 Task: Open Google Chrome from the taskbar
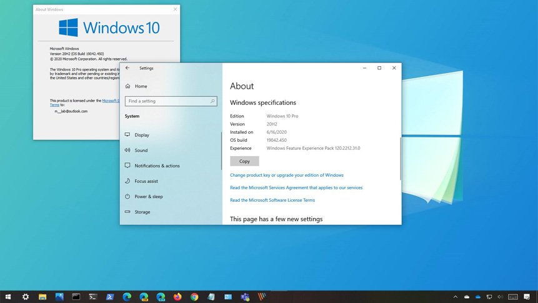tap(194, 297)
